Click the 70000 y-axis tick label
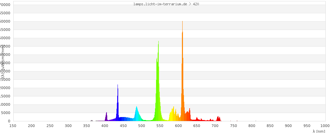Screen dimensions: 332x133 5,5
